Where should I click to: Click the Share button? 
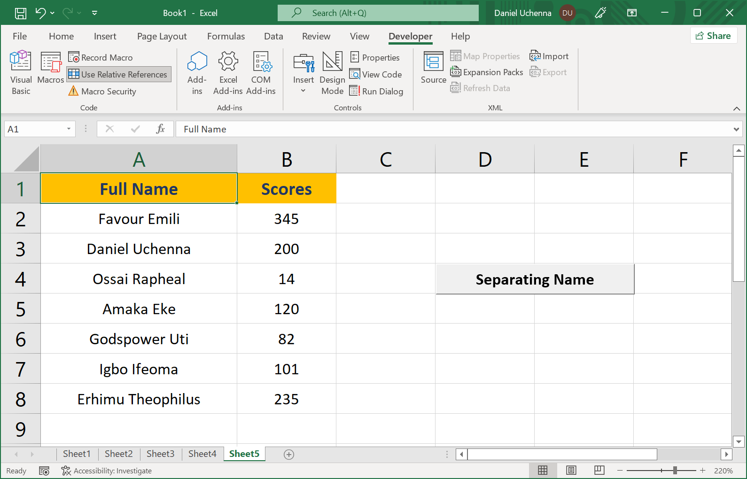(x=713, y=36)
